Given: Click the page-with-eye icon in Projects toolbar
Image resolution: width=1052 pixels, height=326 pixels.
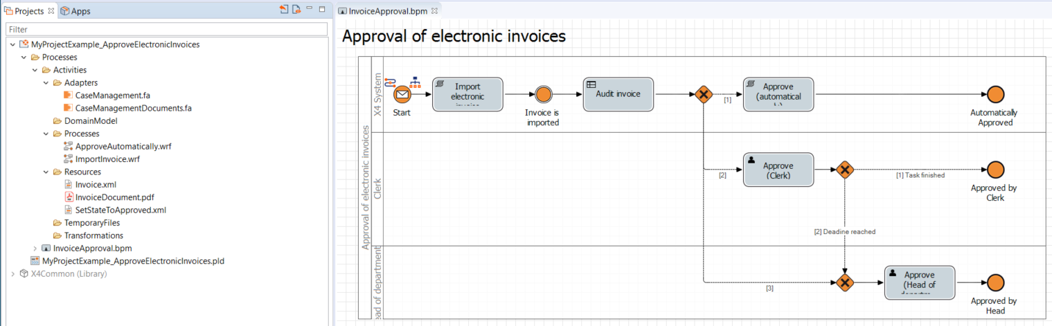Looking at the screenshot, I should (296, 10).
